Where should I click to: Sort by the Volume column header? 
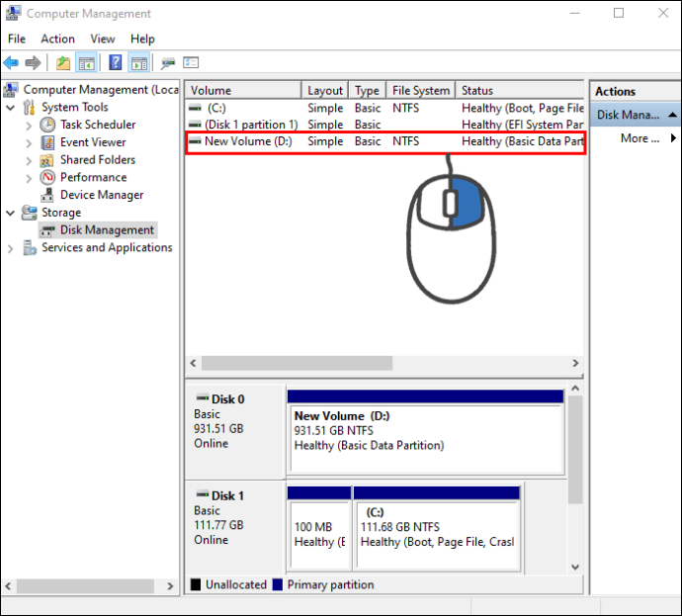click(243, 91)
